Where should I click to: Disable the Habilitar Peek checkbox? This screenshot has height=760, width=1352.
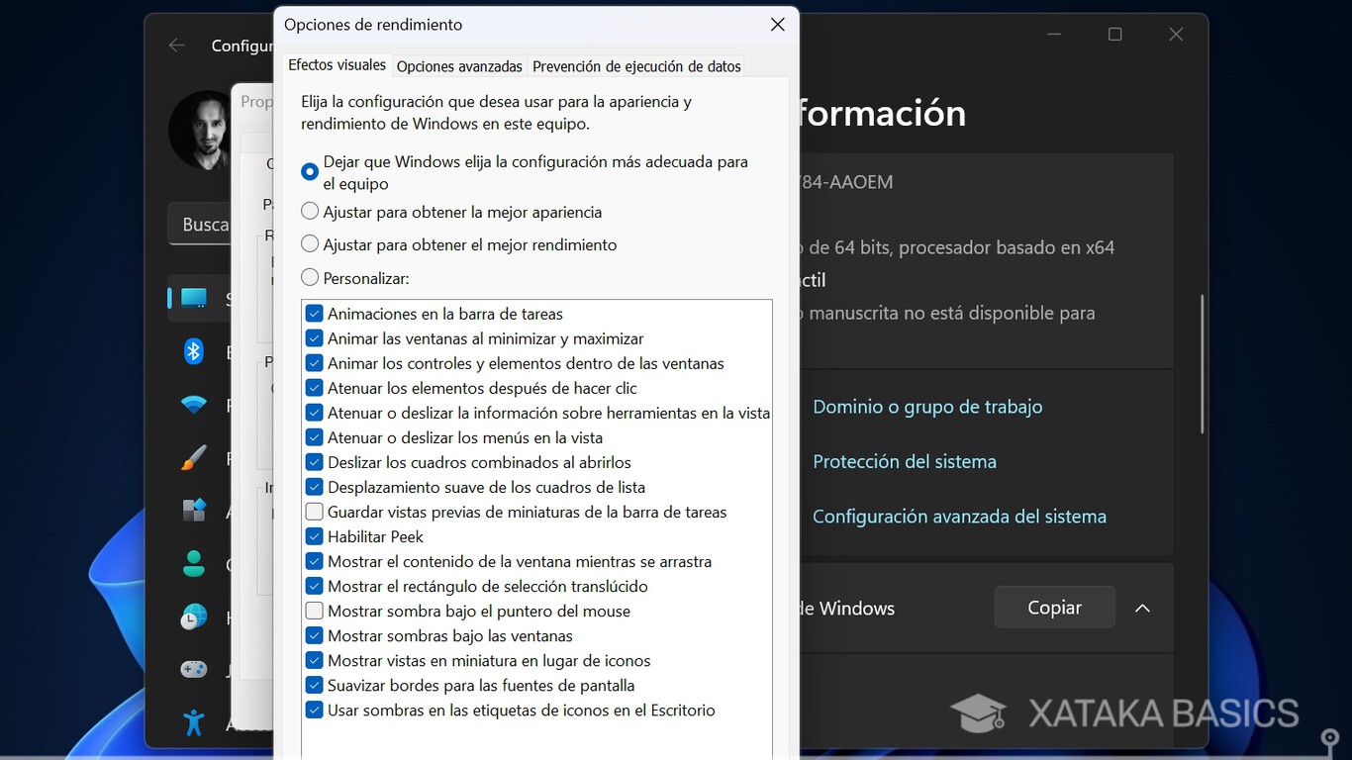[x=315, y=537]
